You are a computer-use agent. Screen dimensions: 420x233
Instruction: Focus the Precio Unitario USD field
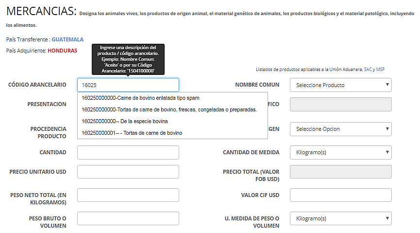(128, 172)
